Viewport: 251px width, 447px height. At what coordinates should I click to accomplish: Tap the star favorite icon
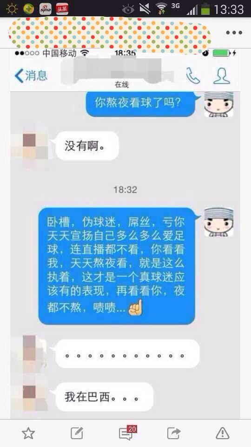pyautogui.click(x=28, y=433)
